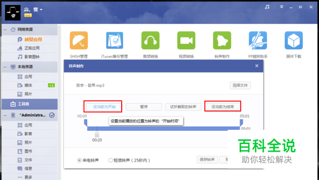
Task: Click the 保存铃声 button
Action: click(x=207, y=160)
